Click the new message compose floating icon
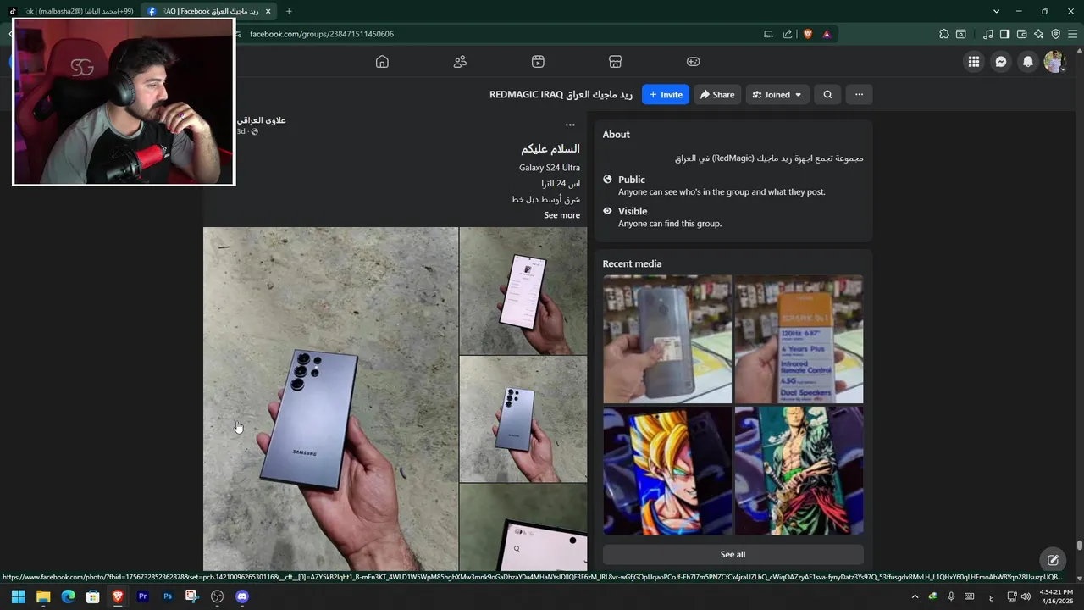The height and width of the screenshot is (610, 1084). [1053, 560]
